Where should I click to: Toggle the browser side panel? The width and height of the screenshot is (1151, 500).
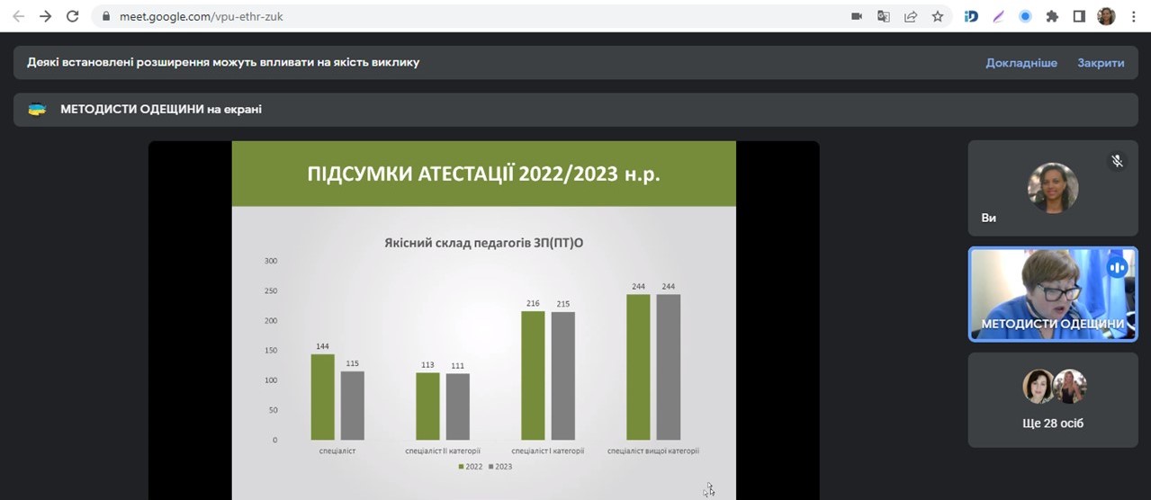1079,16
